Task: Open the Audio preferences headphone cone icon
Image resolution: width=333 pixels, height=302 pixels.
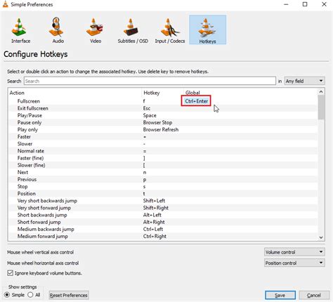Action: (x=58, y=30)
